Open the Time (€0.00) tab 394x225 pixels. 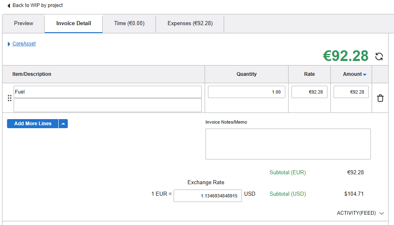tap(129, 23)
